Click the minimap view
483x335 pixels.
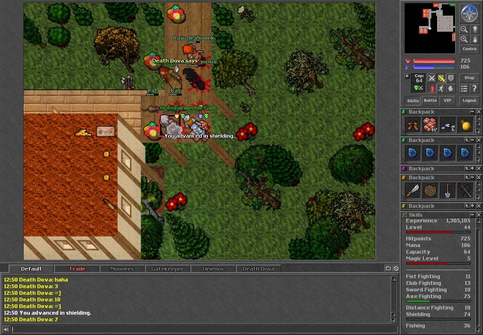point(429,28)
